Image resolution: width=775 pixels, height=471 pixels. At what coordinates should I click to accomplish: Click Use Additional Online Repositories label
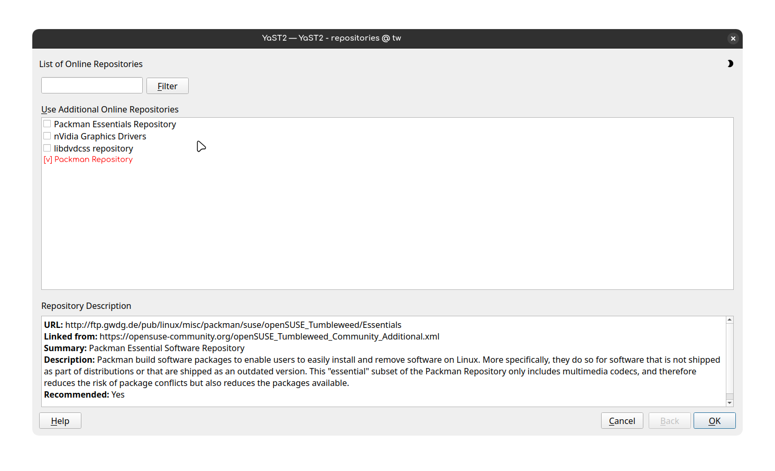point(110,109)
